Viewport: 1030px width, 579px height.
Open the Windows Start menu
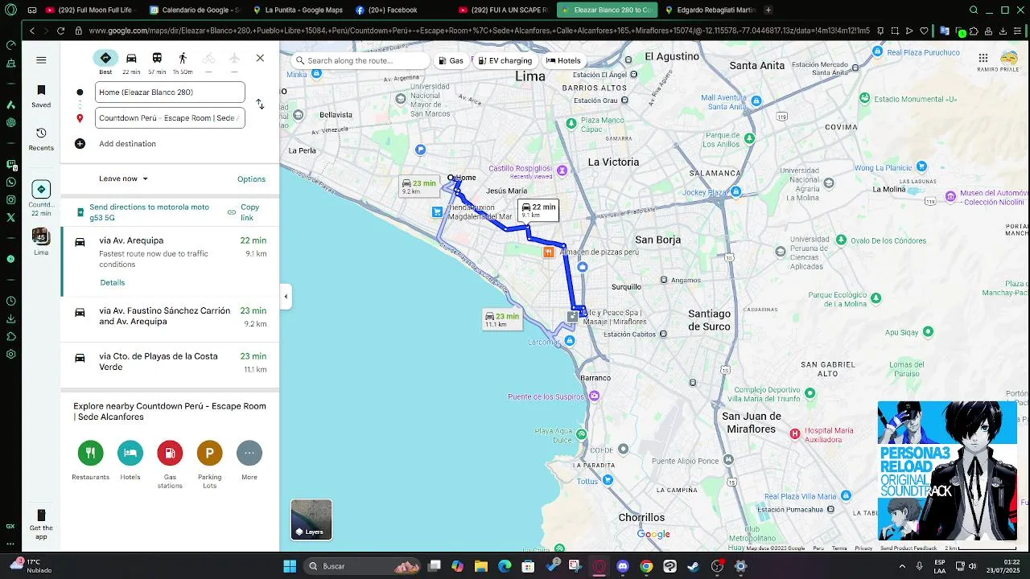(x=290, y=566)
